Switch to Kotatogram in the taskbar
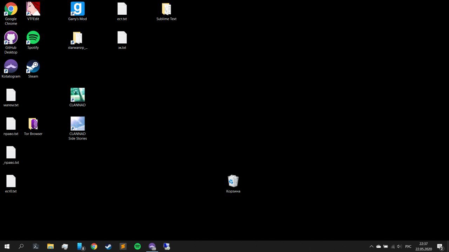This screenshot has width=449, height=252. (152, 246)
